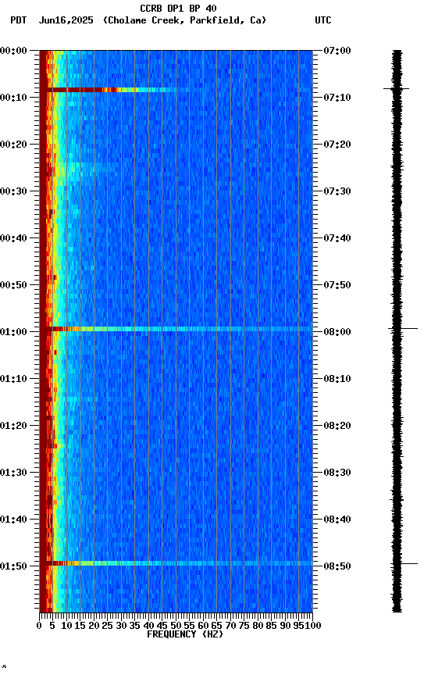Click the 07:10 UTC time label
This screenshot has width=431, height=675.
(x=337, y=98)
